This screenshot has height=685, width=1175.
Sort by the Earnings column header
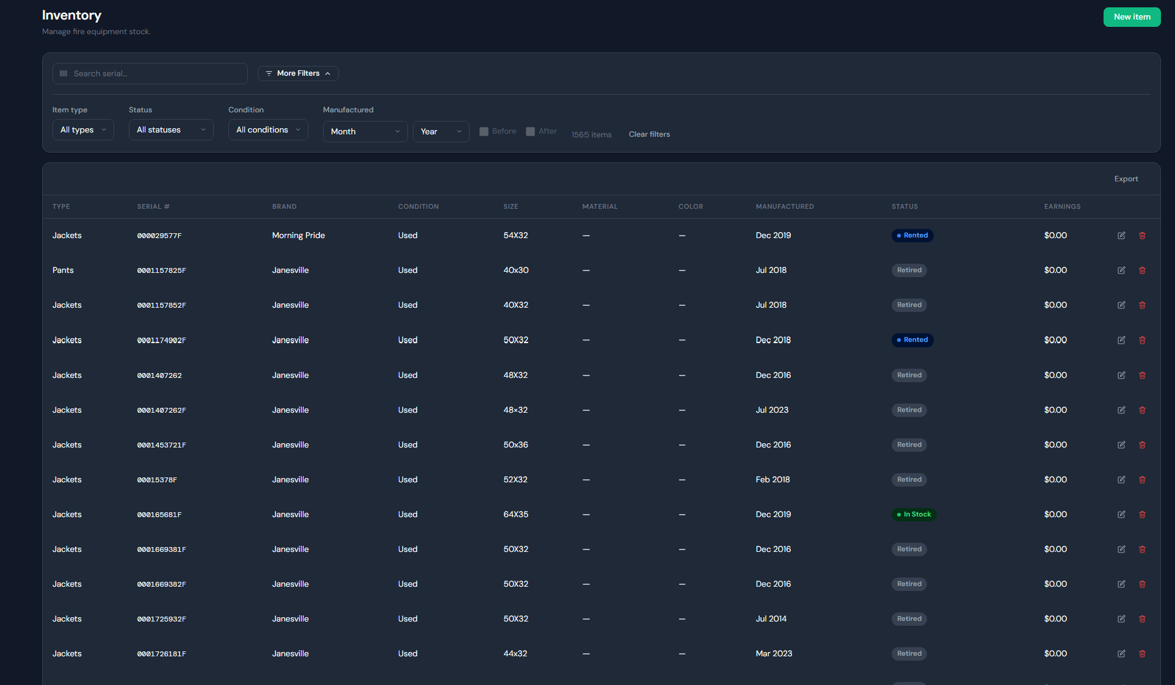(x=1062, y=206)
